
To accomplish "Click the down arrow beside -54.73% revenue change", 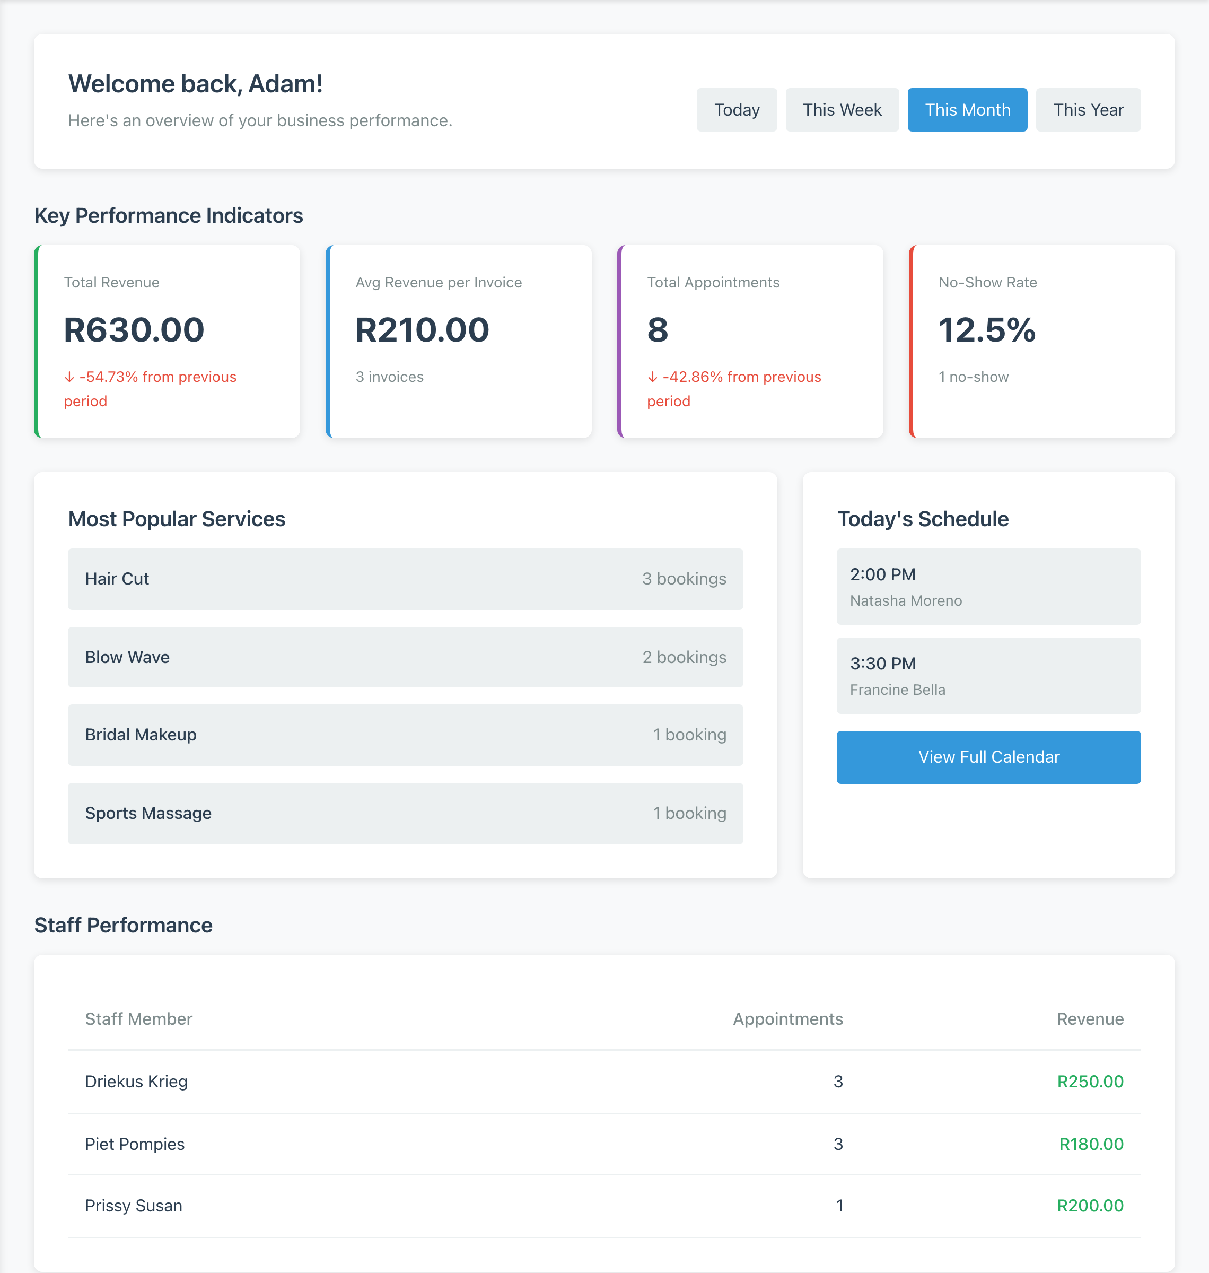I will [69, 377].
